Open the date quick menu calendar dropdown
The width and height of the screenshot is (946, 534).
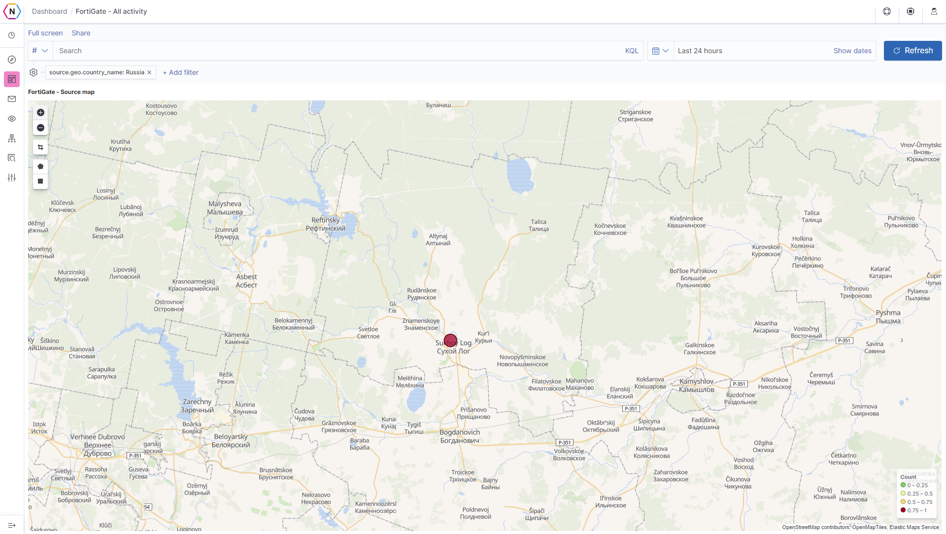660,51
